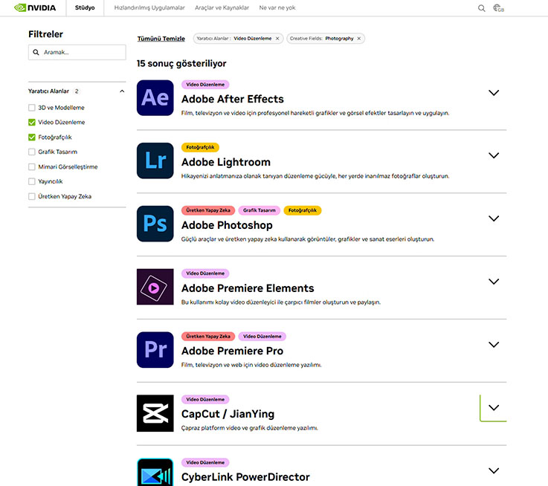Open the Adobe Lightroom title
The height and width of the screenshot is (486, 548).
click(226, 162)
